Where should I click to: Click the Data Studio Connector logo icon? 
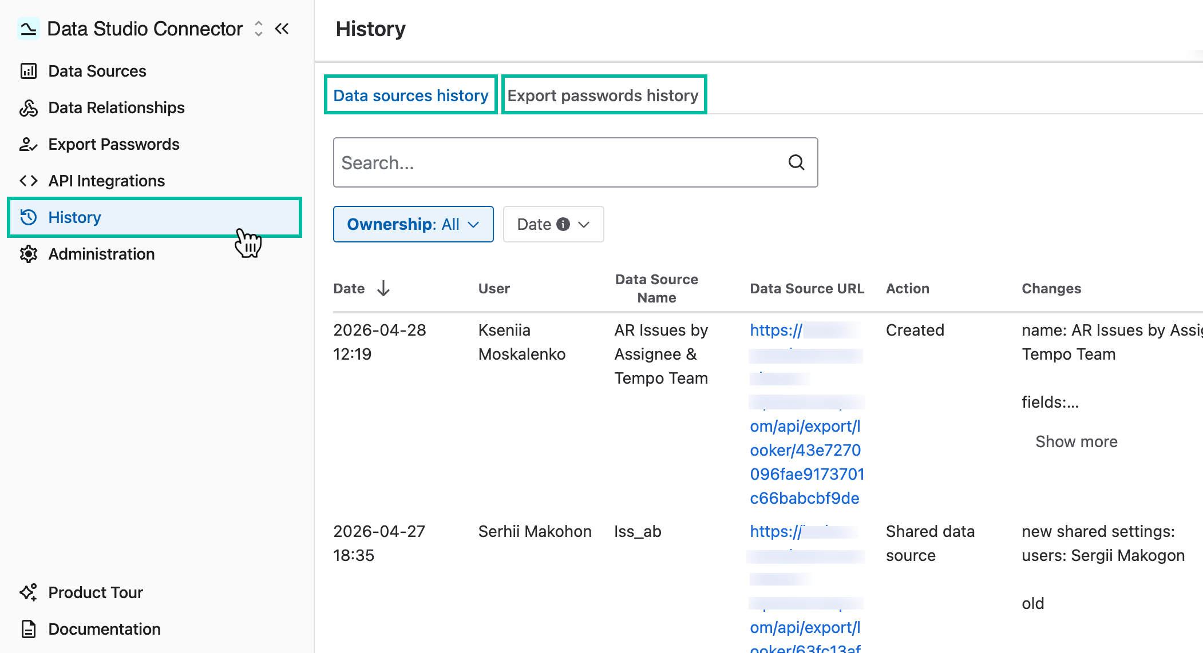pos(28,29)
